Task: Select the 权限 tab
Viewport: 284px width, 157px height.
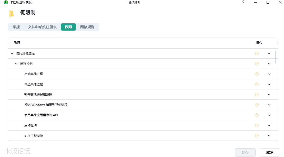Action: coord(68,27)
